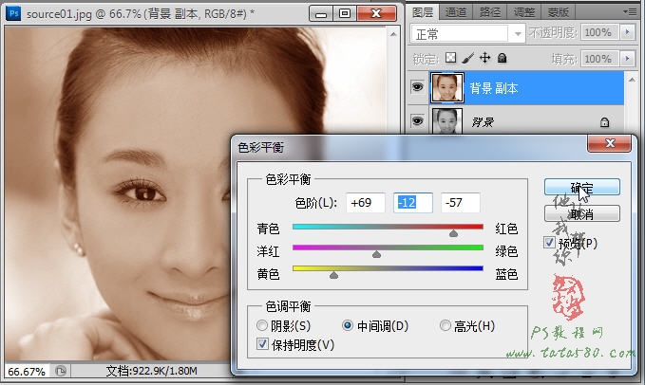
Task: Click the canvas scrollbar up arrow
Action: click(393, 34)
